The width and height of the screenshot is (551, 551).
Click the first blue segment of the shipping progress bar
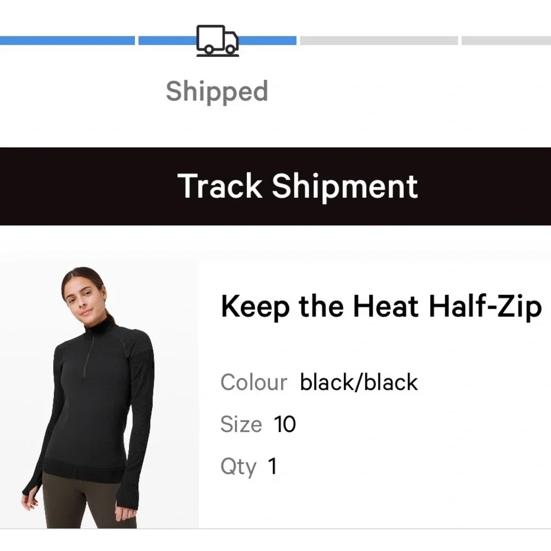tap(66, 39)
